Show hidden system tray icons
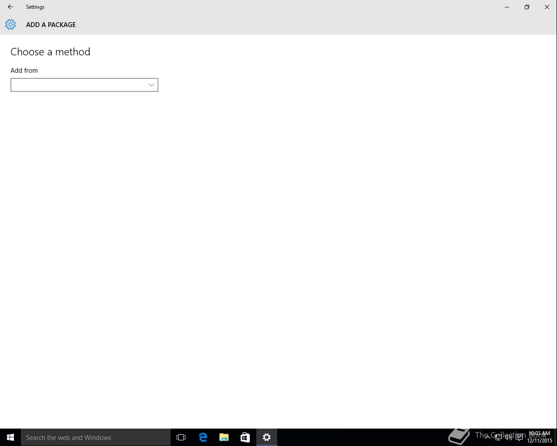 487,437
